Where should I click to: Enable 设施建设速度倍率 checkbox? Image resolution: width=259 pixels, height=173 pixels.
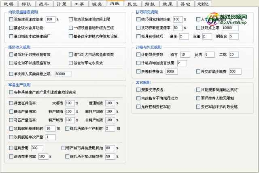coord(11,19)
